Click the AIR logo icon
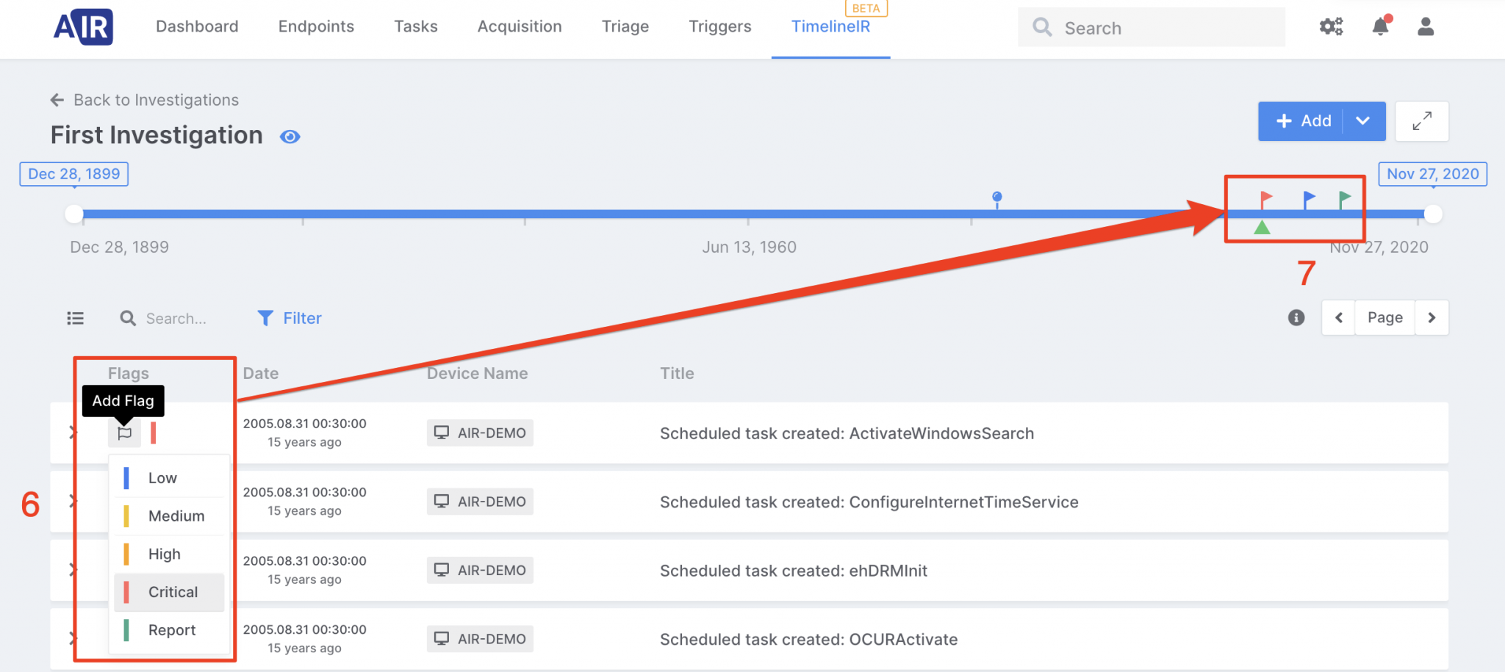1505x672 pixels. (x=83, y=27)
